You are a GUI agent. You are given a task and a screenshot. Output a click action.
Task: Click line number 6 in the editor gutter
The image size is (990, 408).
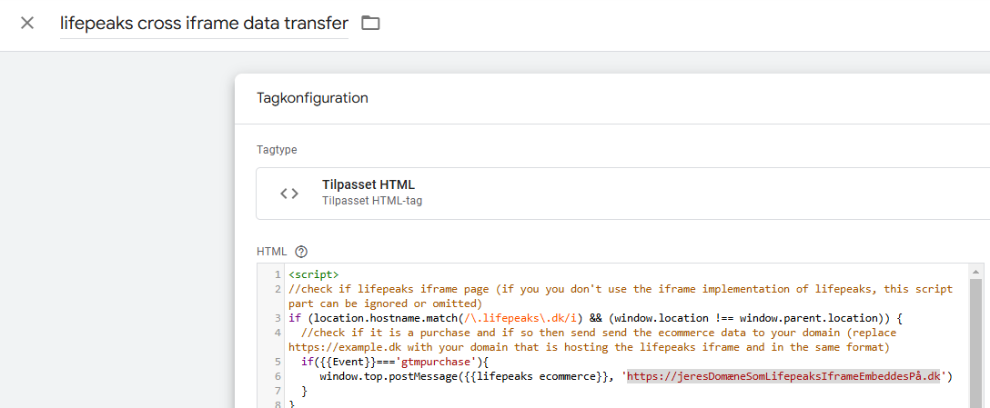tap(277, 376)
